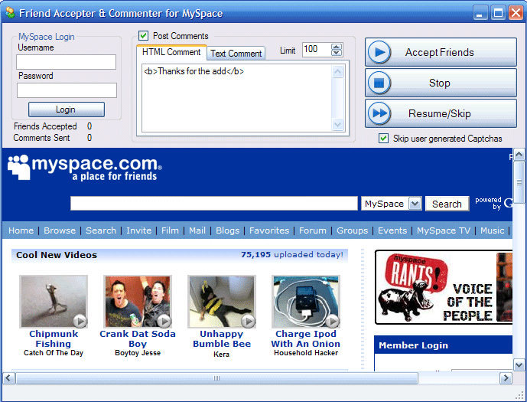
Task: Click the horizontal scrollbar thumb
Action: coord(216,378)
